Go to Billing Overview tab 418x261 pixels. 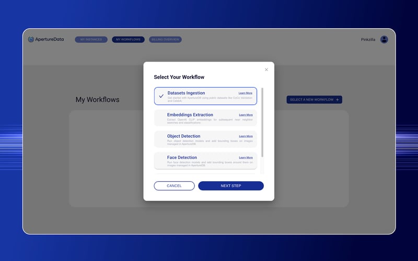(x=165, y=40)
